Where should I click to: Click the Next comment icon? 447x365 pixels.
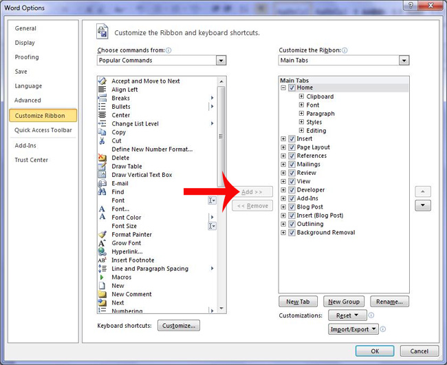(102, 303)
